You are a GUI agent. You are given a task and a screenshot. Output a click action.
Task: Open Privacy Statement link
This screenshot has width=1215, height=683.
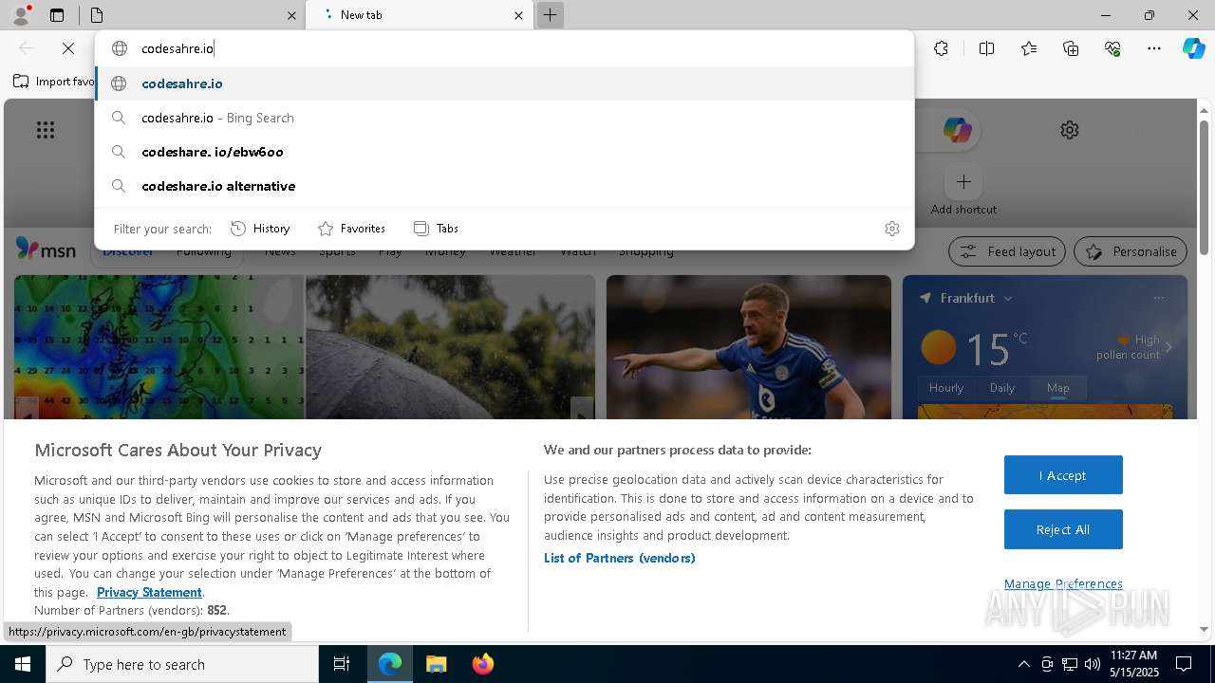click(x=149, y=592)
